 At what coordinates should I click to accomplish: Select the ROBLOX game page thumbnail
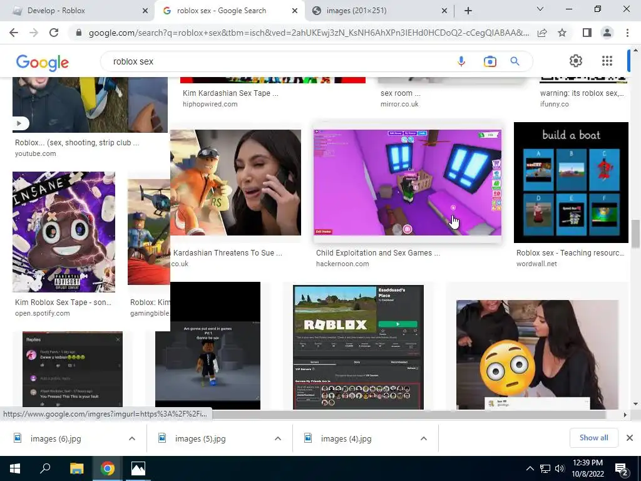358,347
